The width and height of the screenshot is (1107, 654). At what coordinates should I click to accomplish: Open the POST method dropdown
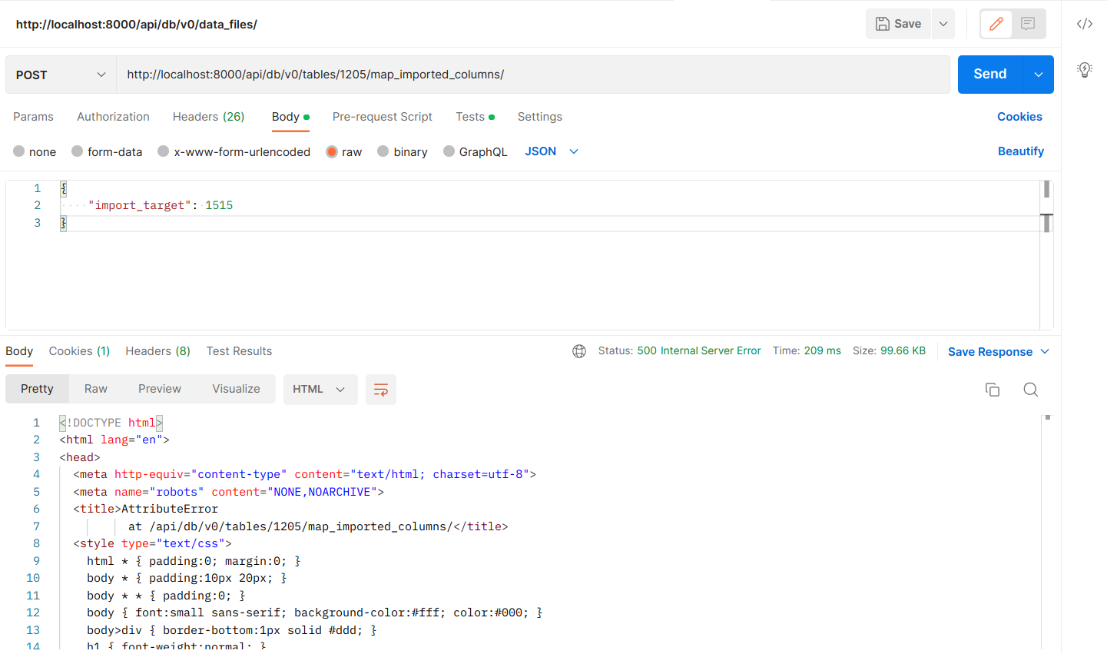point(60,74)
